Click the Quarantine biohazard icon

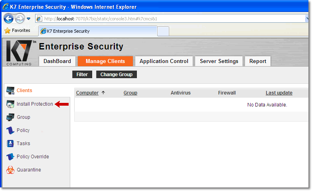coord(10,170)
